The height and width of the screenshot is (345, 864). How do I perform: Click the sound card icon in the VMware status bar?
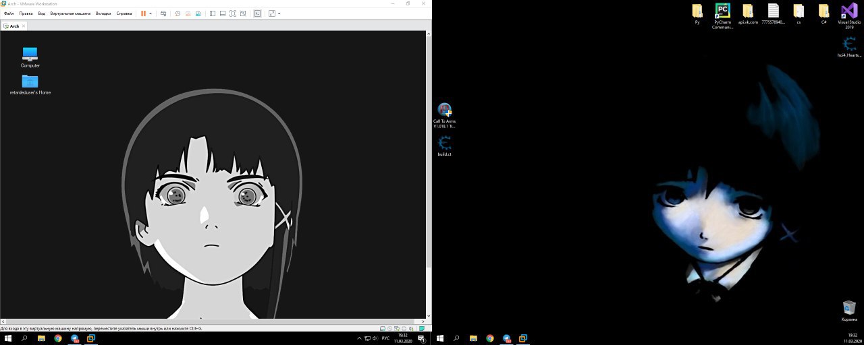[412, 328]
